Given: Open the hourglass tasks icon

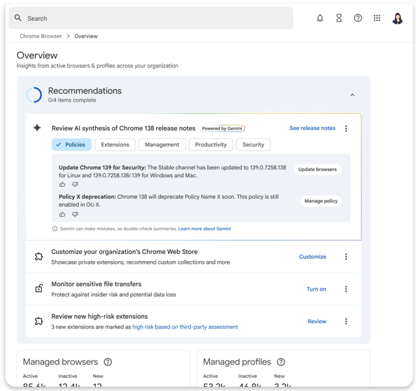Looking at the screenshot, I should [339, 18].
